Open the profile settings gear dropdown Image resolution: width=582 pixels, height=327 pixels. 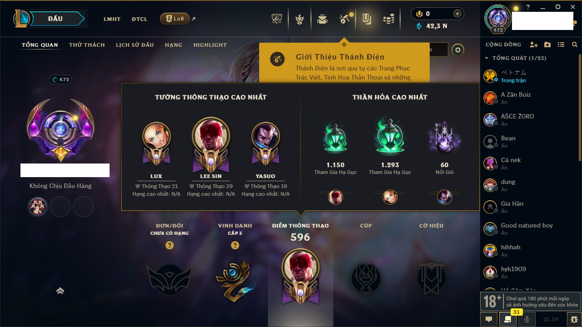point(458,50)
